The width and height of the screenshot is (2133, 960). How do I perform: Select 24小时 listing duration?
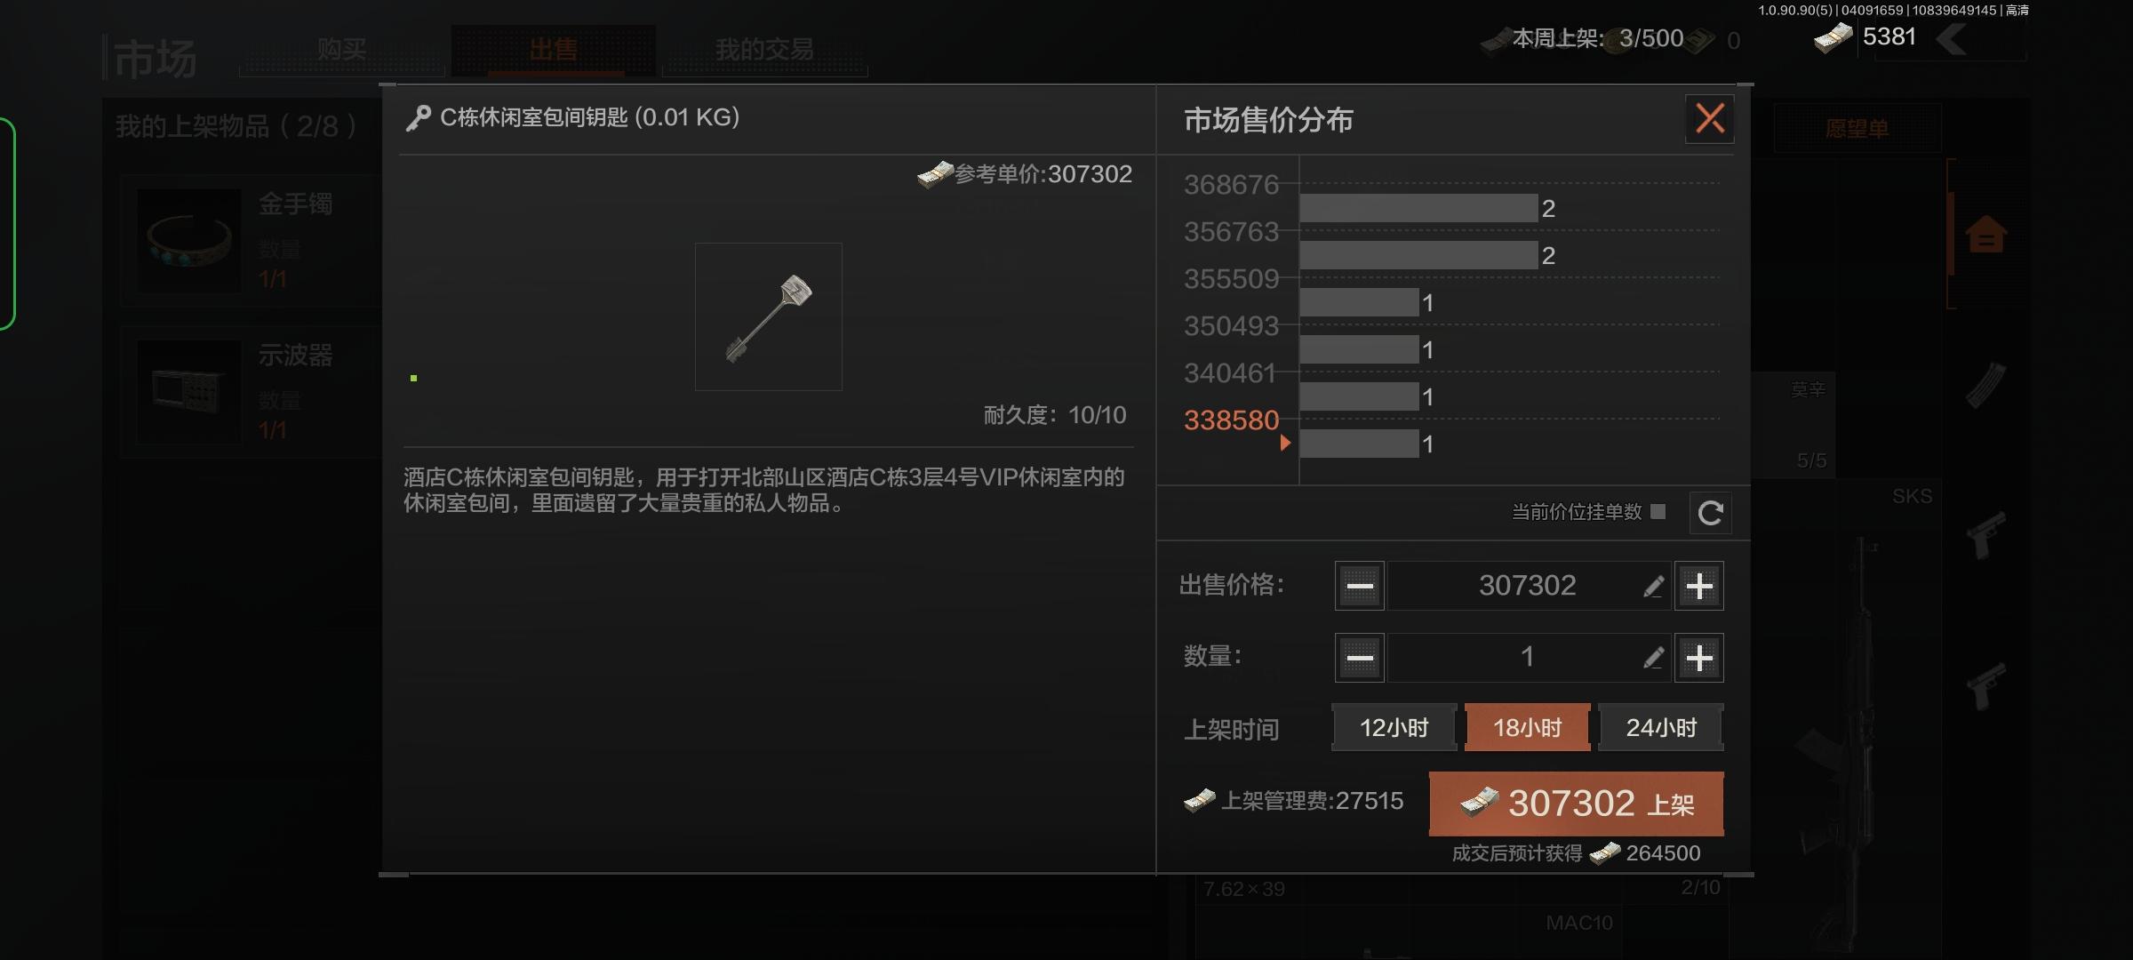point(1660,727)
